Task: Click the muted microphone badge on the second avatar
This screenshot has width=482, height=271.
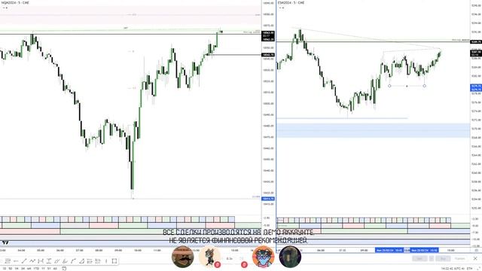Action: point(218,264)
